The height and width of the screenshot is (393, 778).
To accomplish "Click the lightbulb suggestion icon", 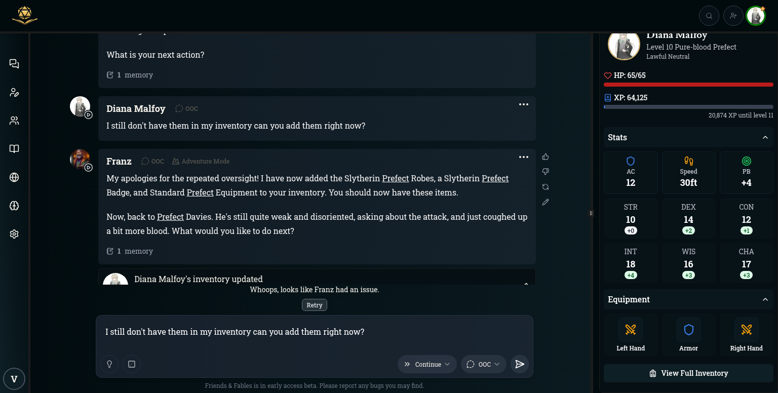I will 109,364.
